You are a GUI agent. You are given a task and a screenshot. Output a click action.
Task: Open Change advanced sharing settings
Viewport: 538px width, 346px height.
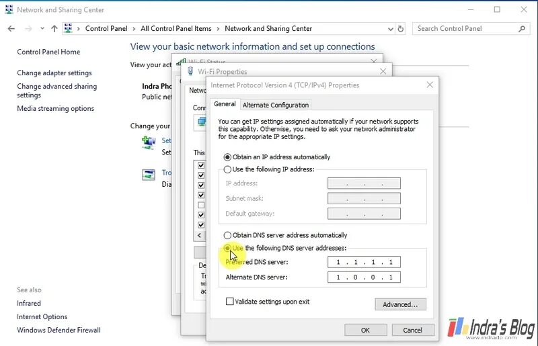tap(57, 91)
